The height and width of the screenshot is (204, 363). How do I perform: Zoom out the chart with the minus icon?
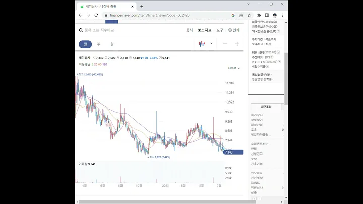click(225, 44)
